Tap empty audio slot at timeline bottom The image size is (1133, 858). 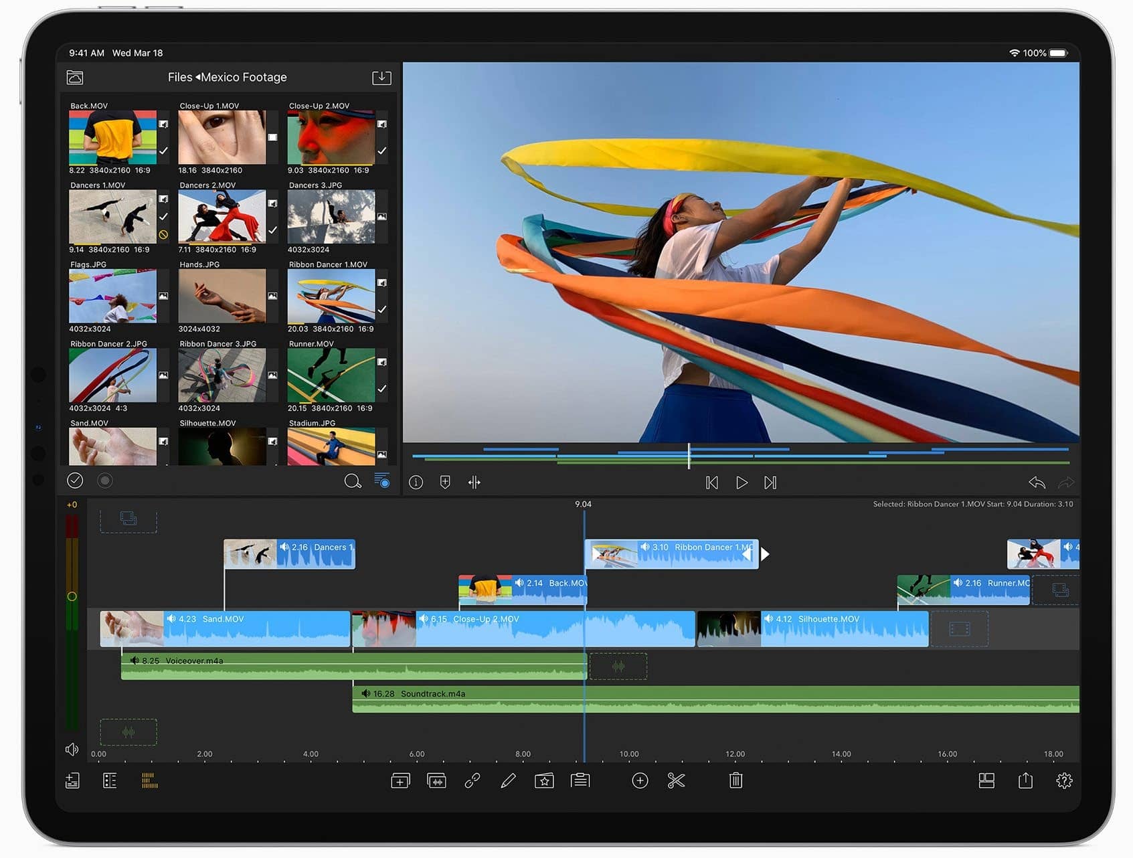pos(128,732)
